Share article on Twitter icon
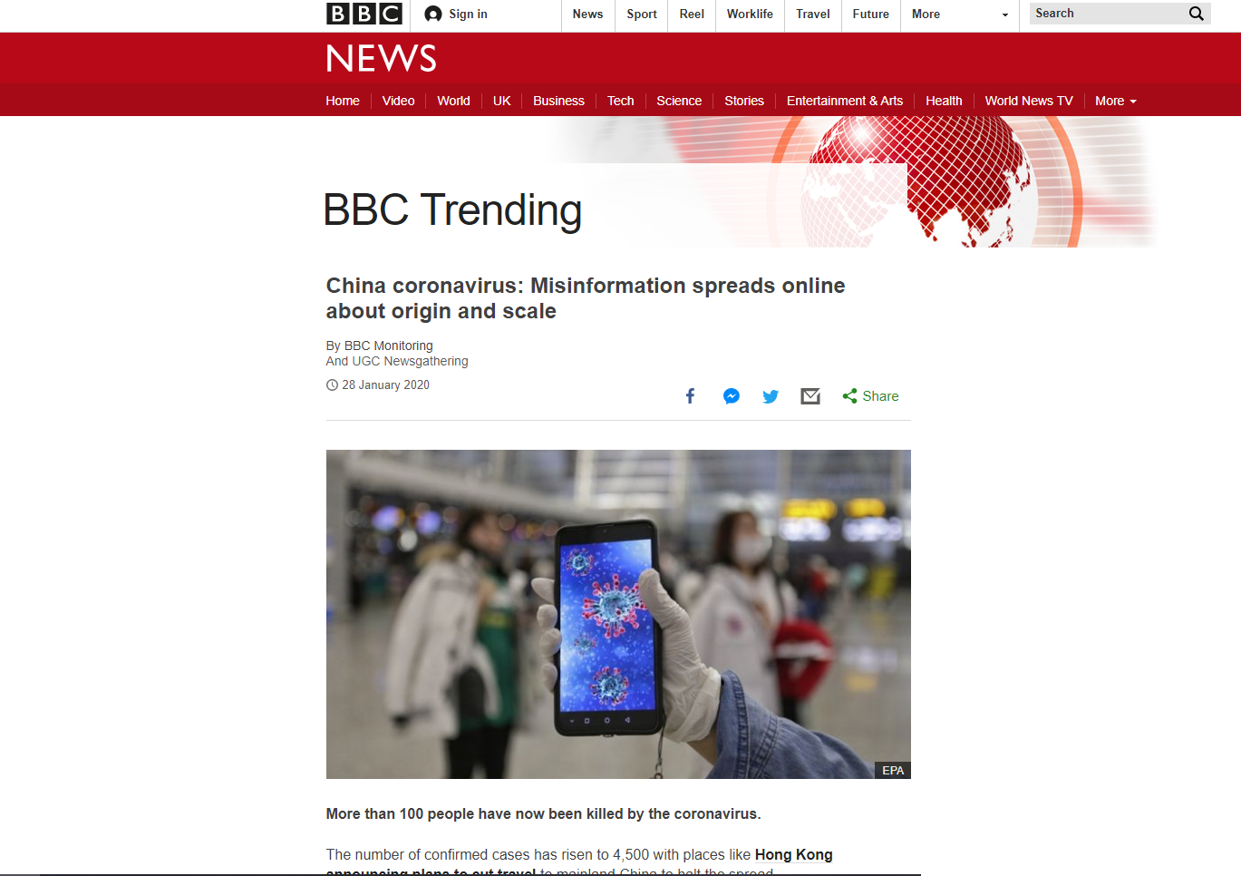The image size is (1241, 876). click(x=771, y=396)
